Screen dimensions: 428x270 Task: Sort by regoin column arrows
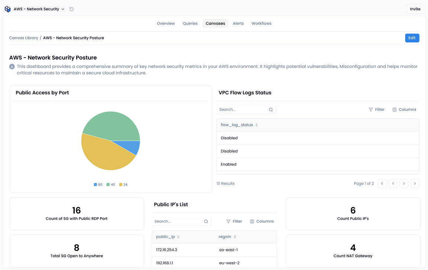point(235,237)
